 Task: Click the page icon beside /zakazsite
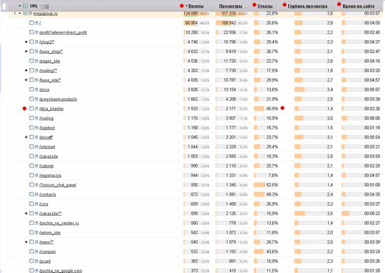pos(36,156)
